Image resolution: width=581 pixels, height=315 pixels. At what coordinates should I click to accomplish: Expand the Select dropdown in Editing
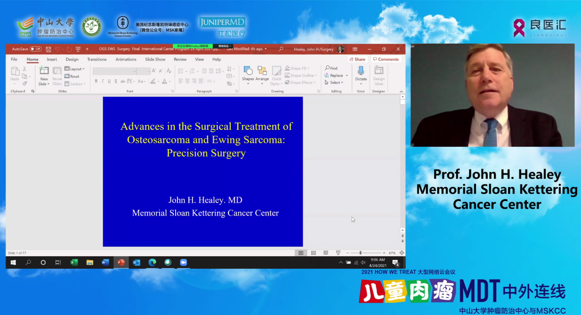pos(334,83)
